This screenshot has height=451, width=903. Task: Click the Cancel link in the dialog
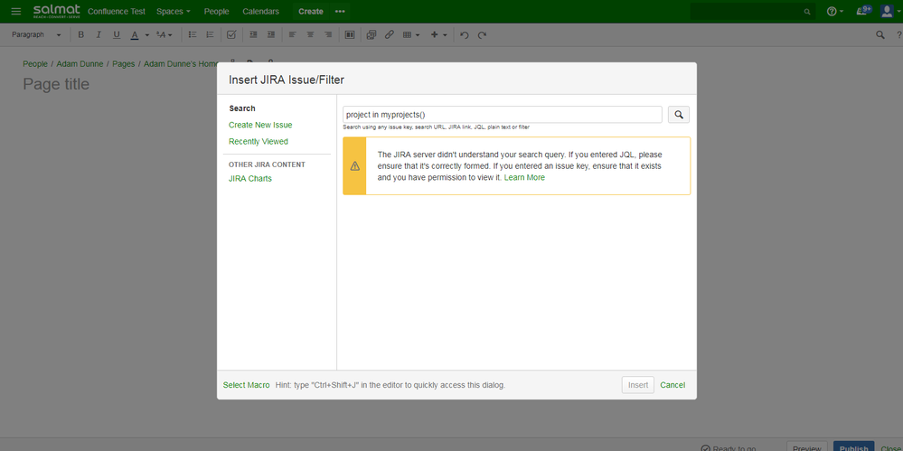pyautogui.click(x=673, y=385)
